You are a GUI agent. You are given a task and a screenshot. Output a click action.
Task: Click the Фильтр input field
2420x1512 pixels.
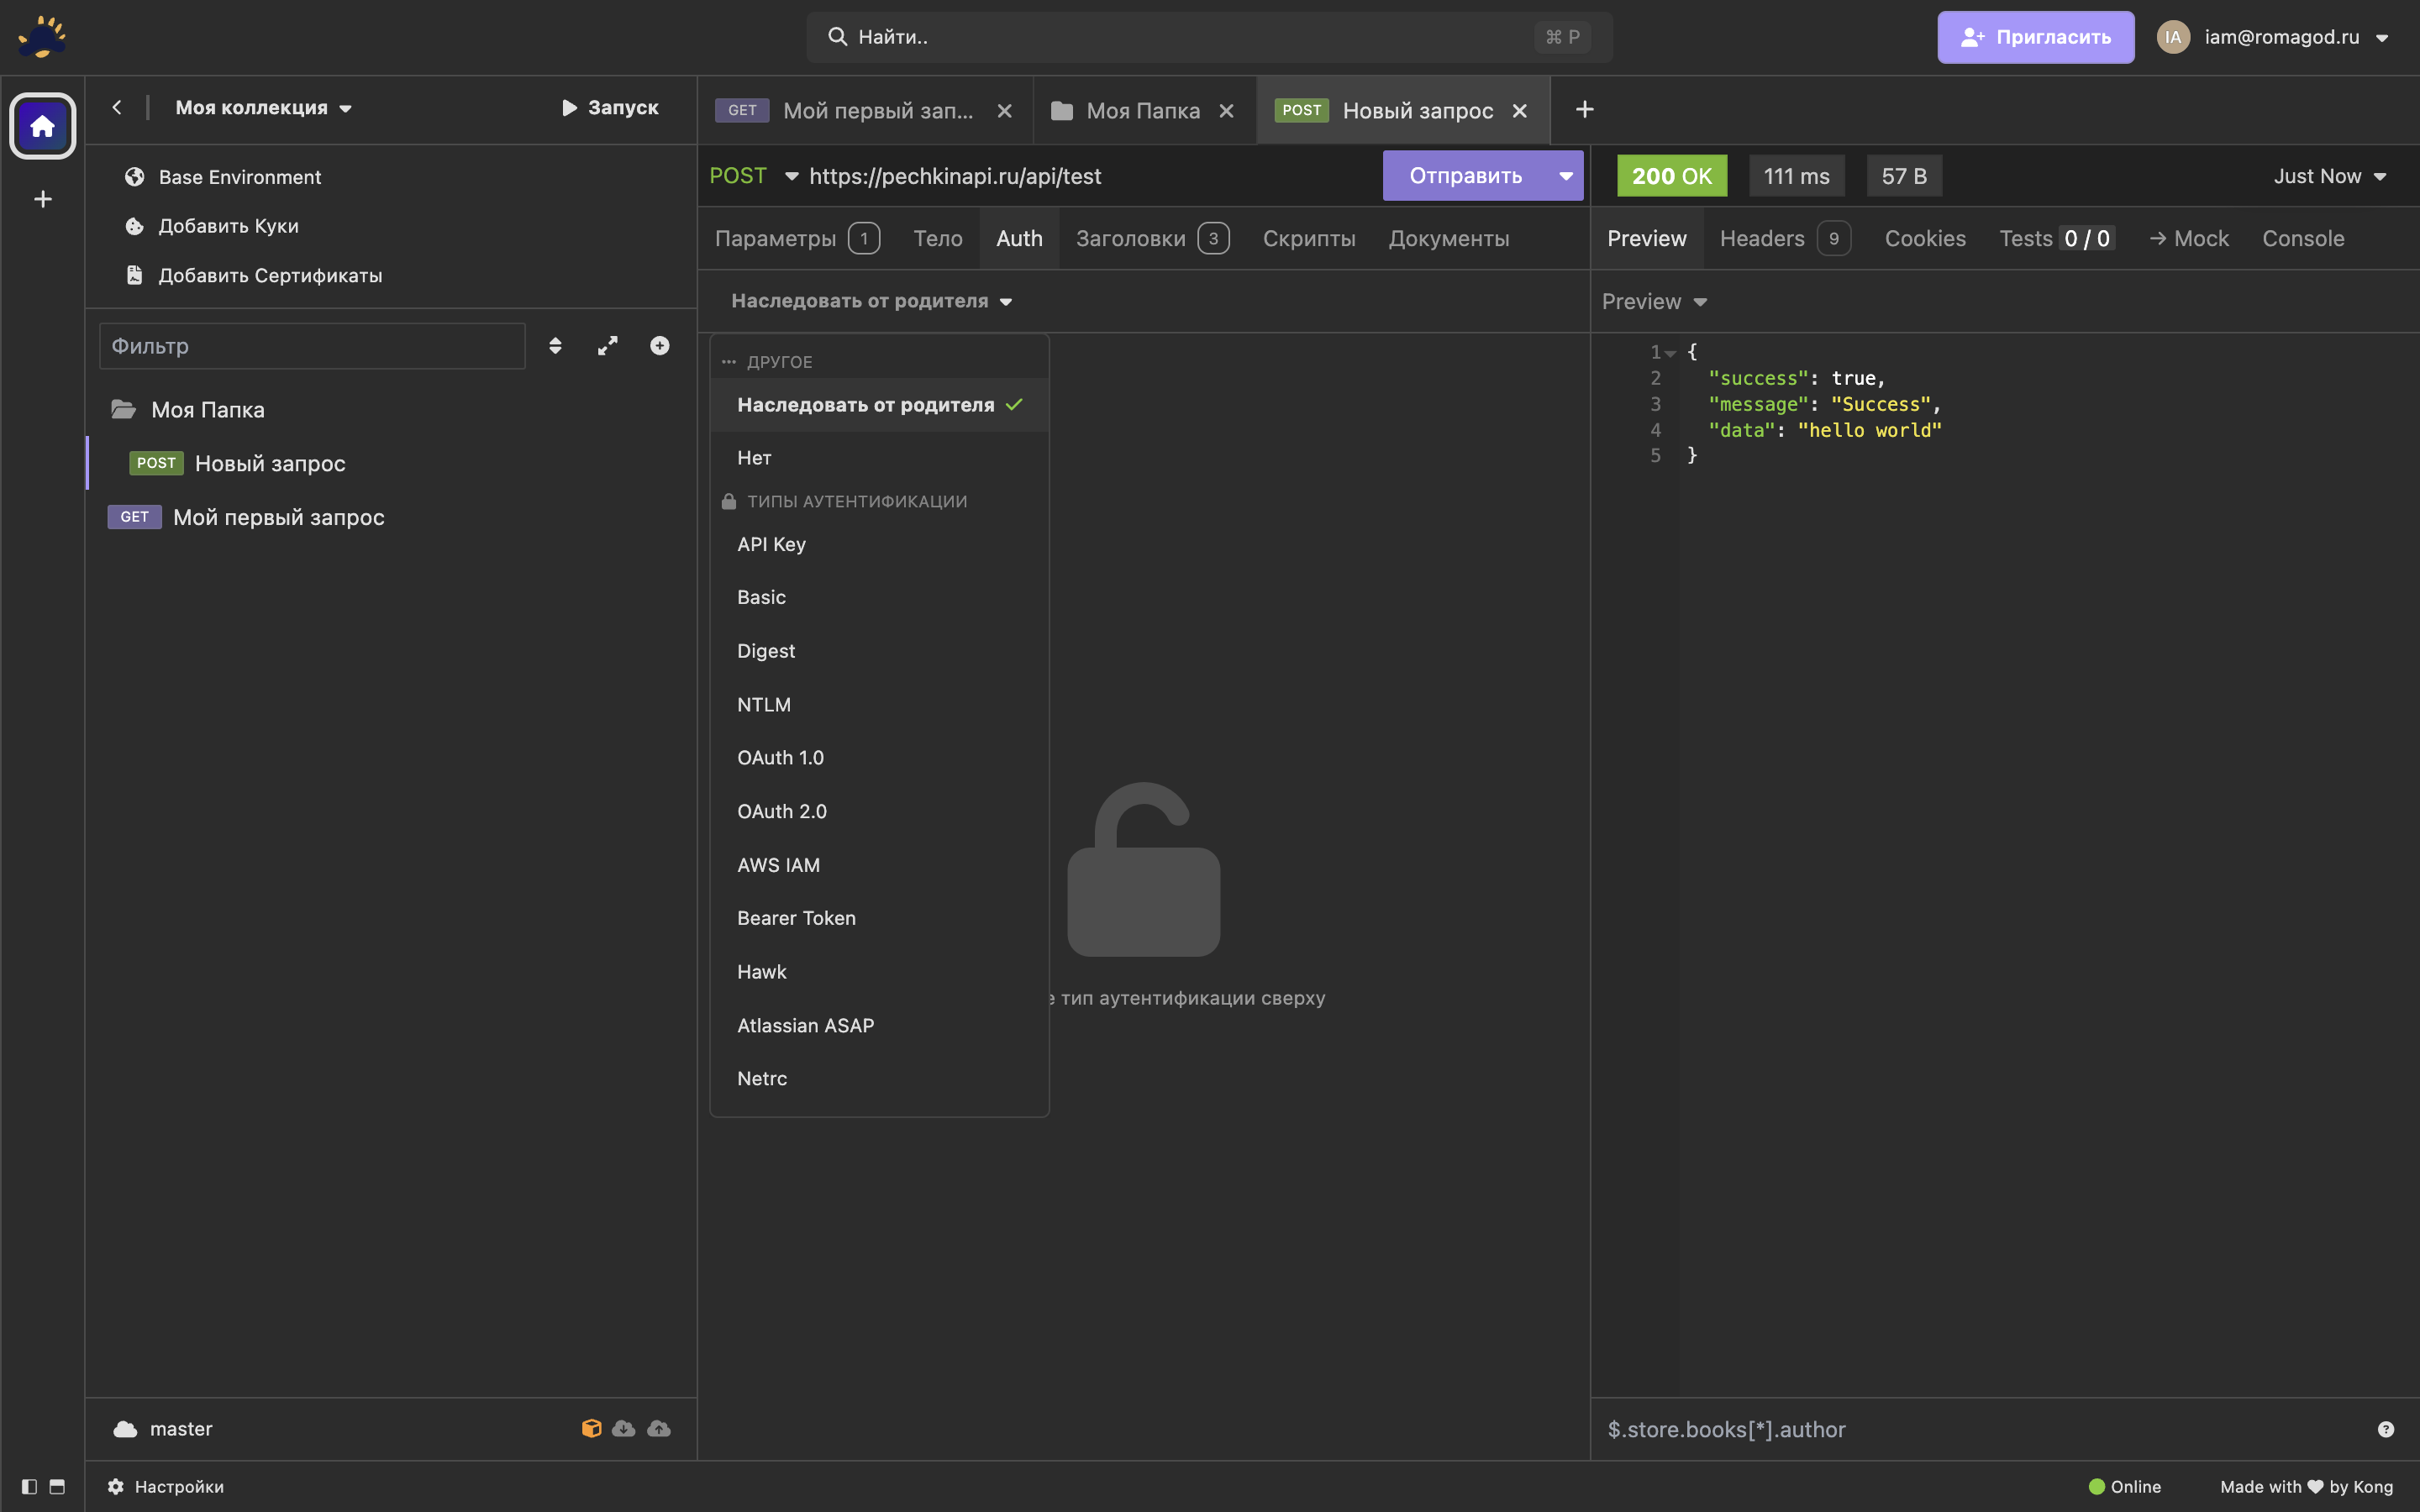coord(312,346)
